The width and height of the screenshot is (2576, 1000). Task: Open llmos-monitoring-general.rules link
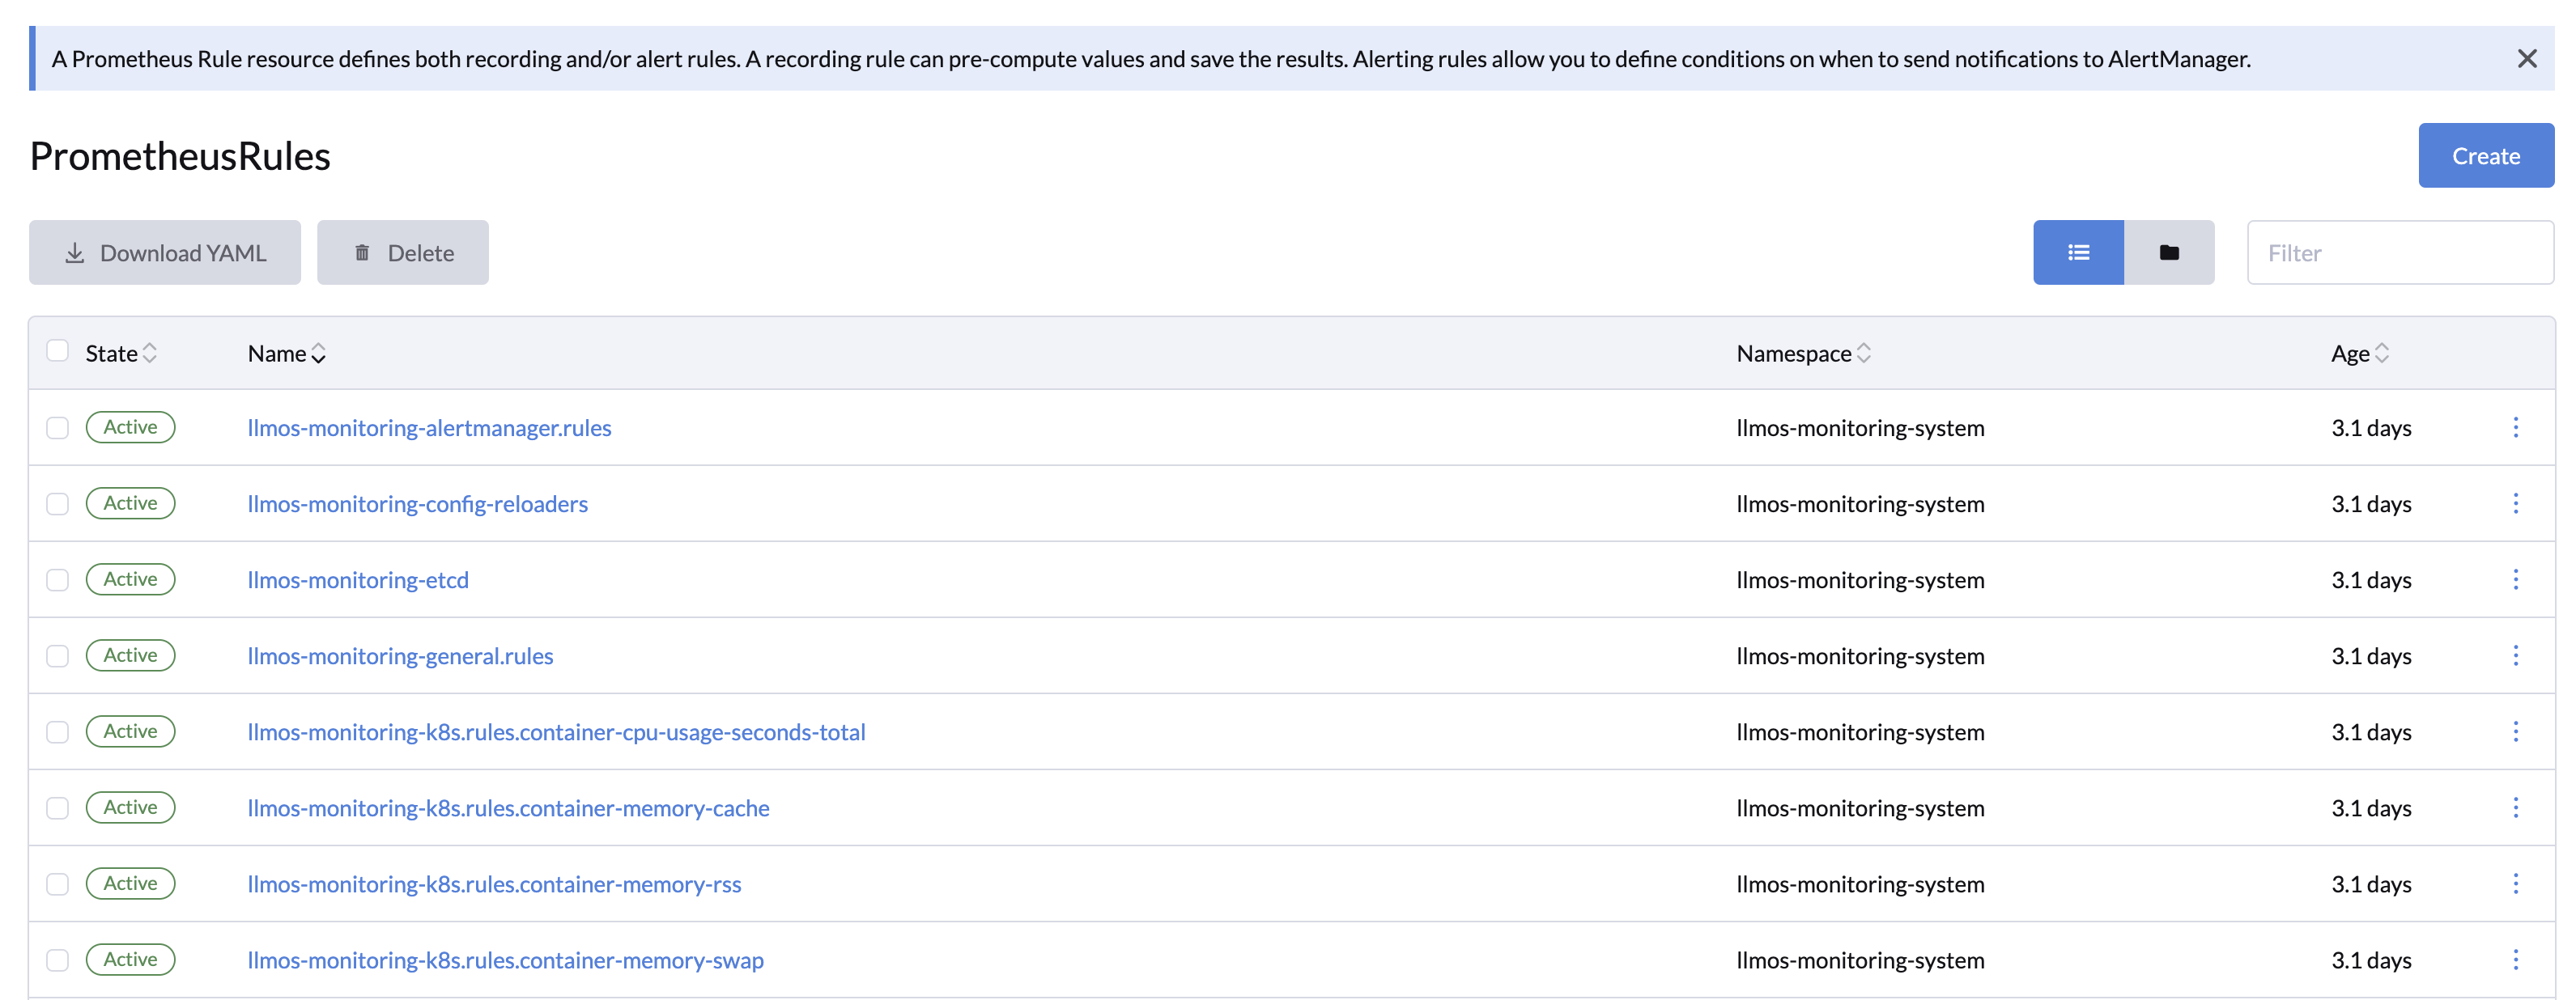(x=400, y=656)
